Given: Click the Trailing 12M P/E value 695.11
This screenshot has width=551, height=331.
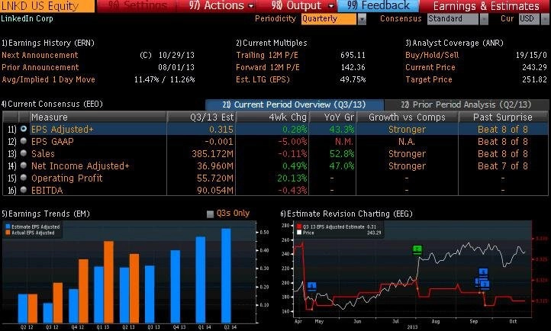Looking at the screenshot, I should 353,55.
